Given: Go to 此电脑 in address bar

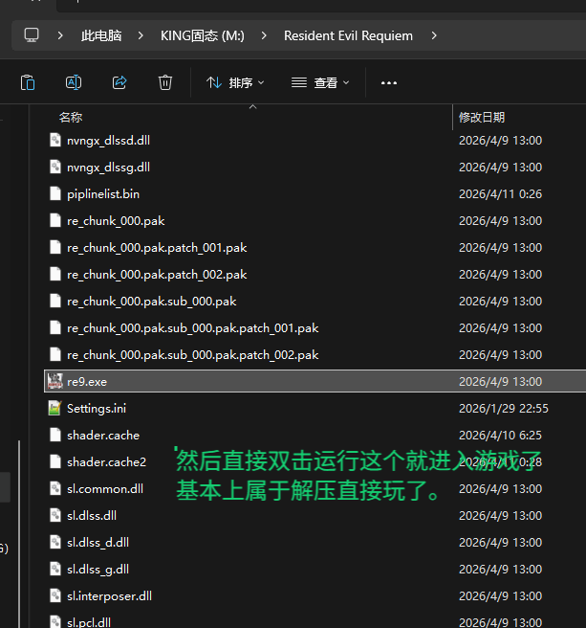Looking at the screenshot, I should point(101,35).
